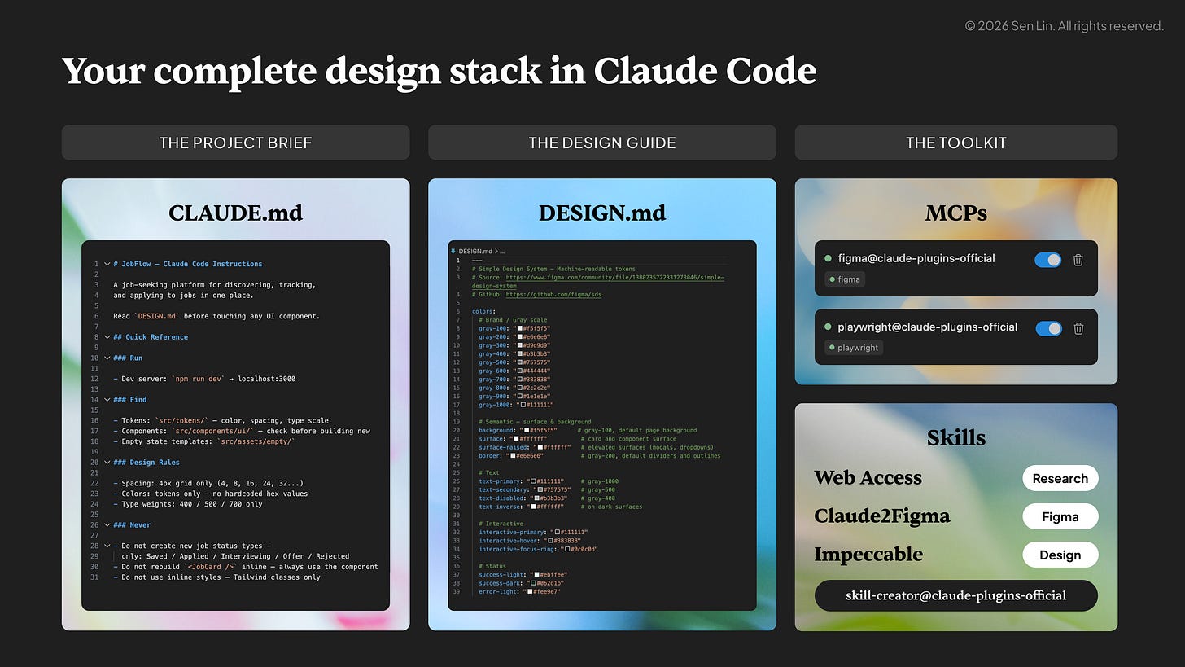This screenshot has width=1185, height=667.
Task: Click the playwright@claude-plugins-official MCP name
Action: (928, 327)
